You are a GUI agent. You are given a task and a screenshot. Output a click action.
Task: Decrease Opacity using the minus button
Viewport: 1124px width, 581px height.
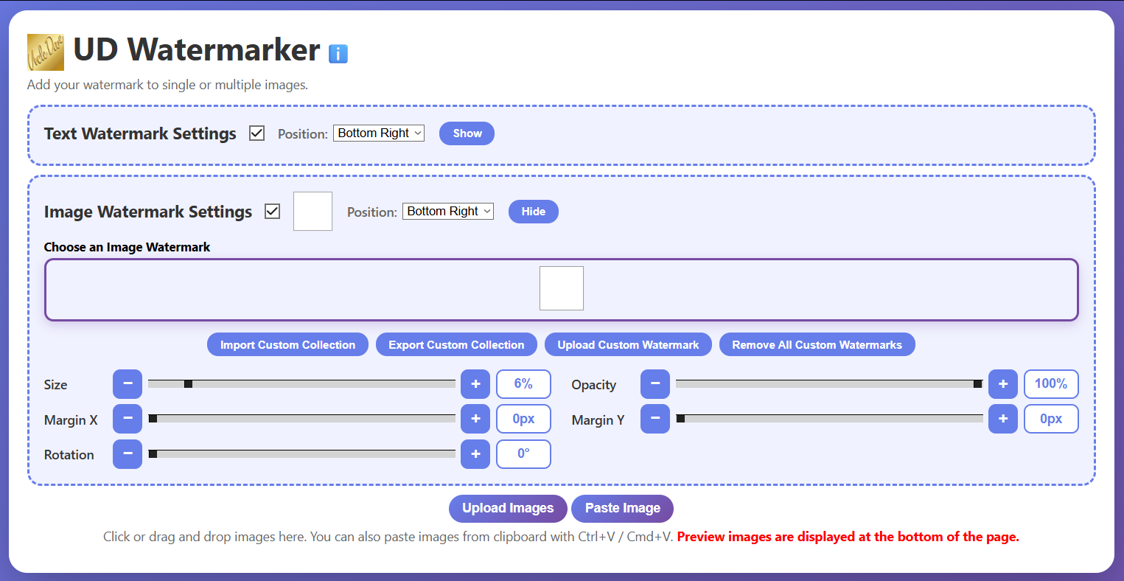click(655, 384)
